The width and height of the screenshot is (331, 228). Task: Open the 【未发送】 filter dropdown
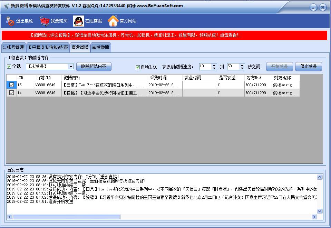point(71,67)
